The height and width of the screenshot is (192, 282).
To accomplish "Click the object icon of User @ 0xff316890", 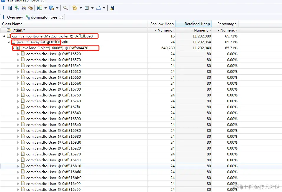I will (x=23, y=119).
